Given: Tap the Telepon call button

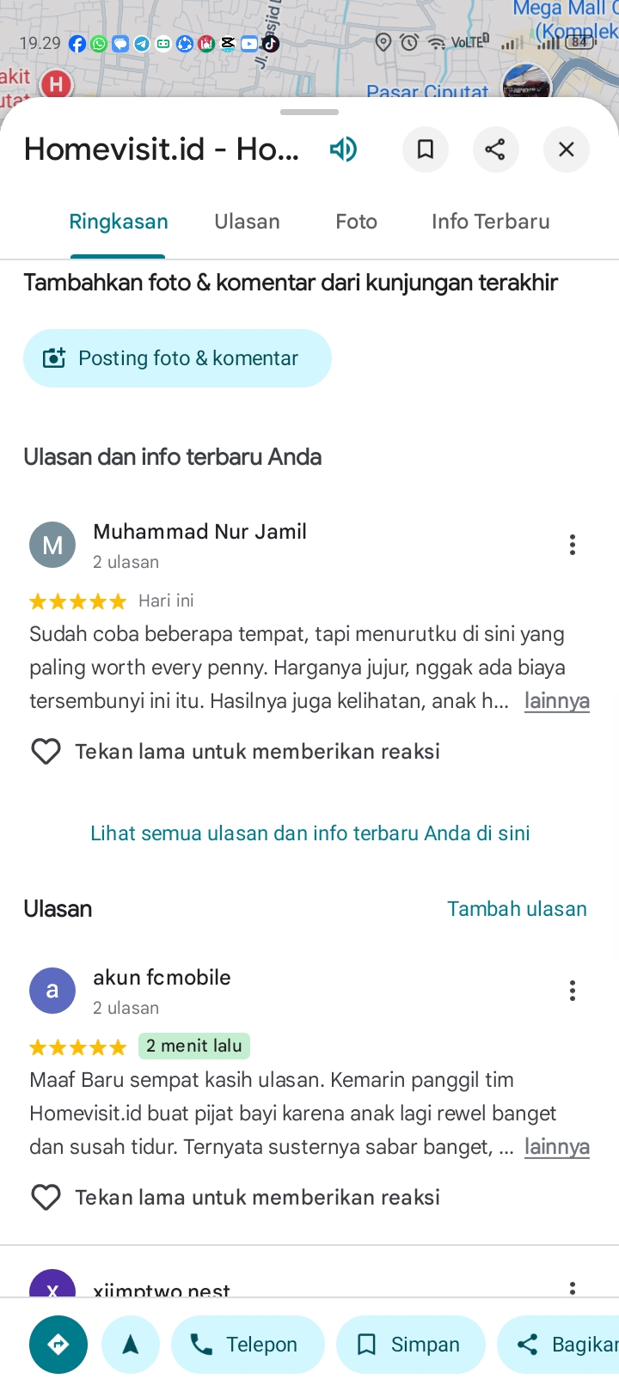Looking at the screenshot, I should [x=248, y=1345].
